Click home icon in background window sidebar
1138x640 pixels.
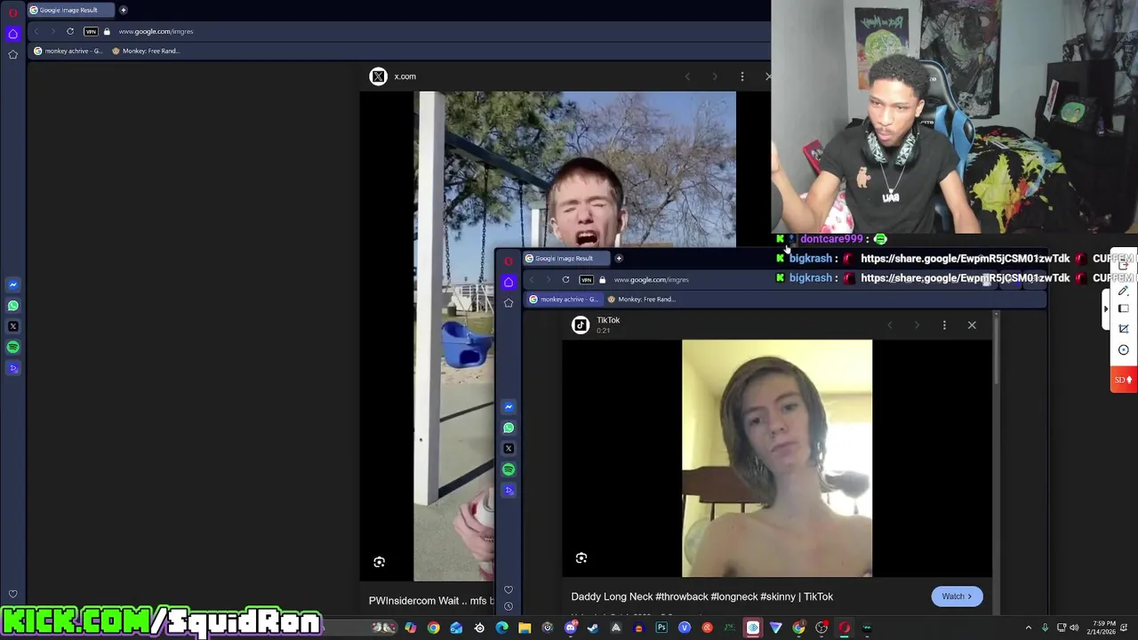12,34
